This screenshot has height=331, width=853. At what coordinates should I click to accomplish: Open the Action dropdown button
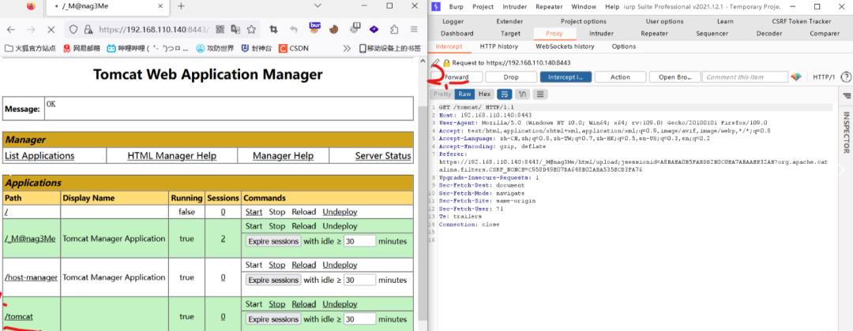[x=620, y=77]
